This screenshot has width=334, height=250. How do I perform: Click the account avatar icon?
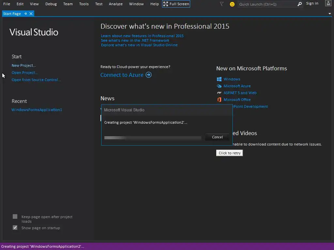coord(328,3)
